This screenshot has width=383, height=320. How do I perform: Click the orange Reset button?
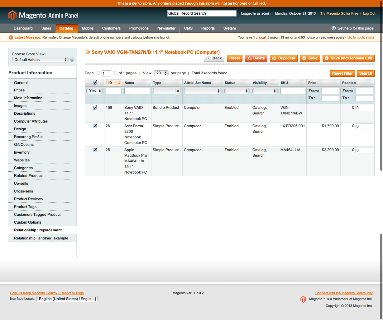pyautogui.click(x=235, y=58)
